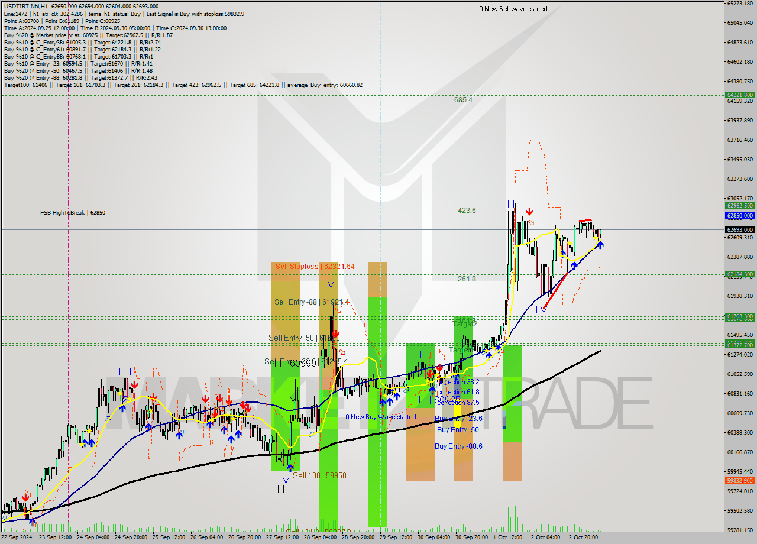Click the green 64221.800 price tag
The height and width of the screenshot is (544, 757).
739,95
